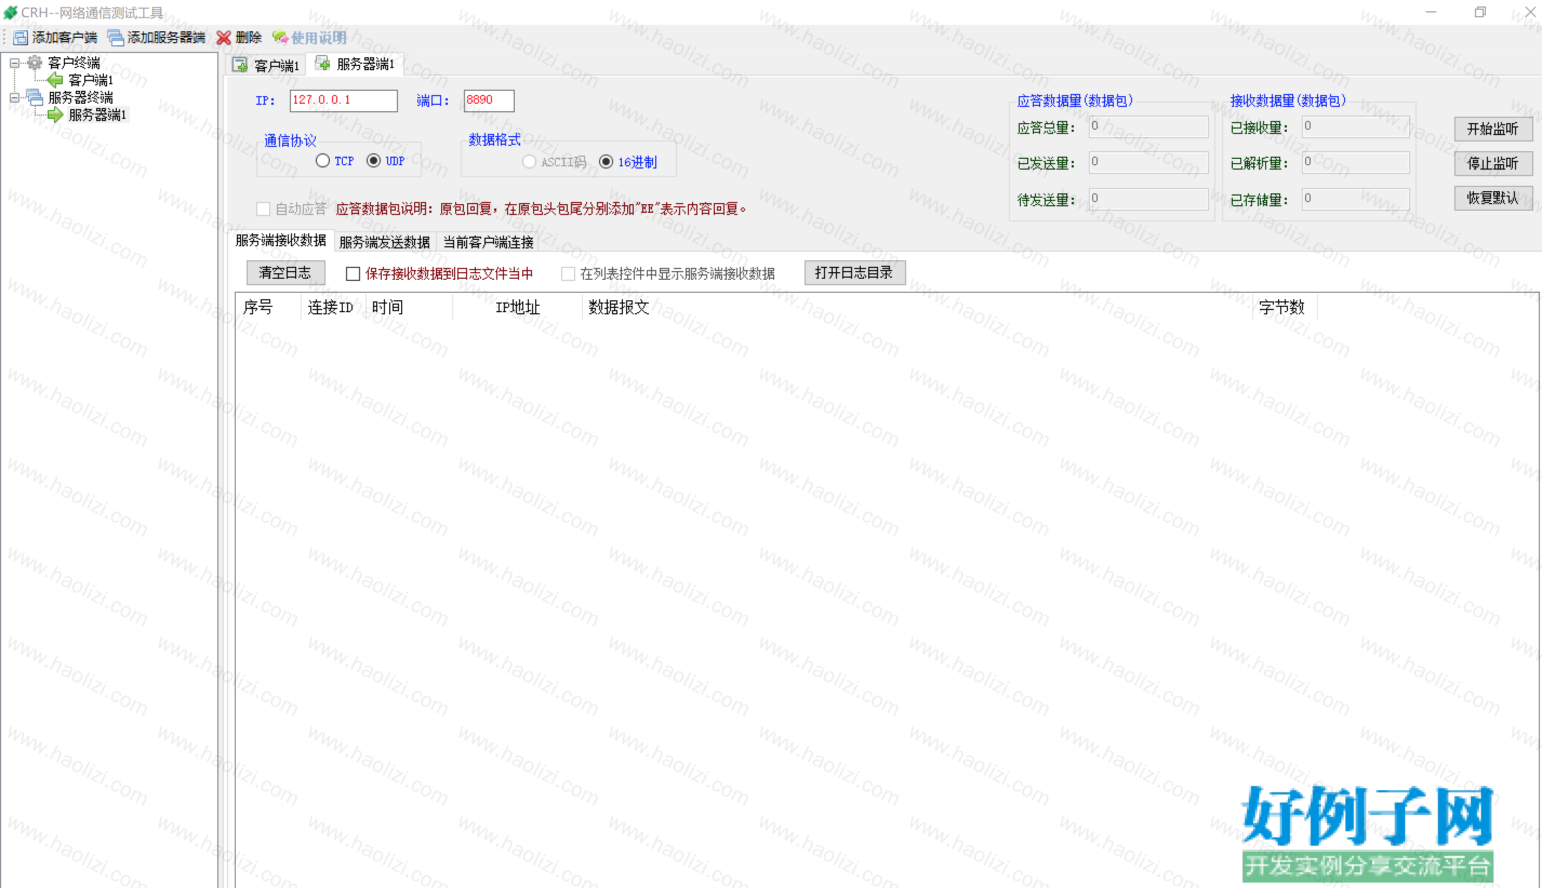This screenshot has width=1542, height=888.
Task: Click the 端口 port input field
Action: click(x=489, y=100)
